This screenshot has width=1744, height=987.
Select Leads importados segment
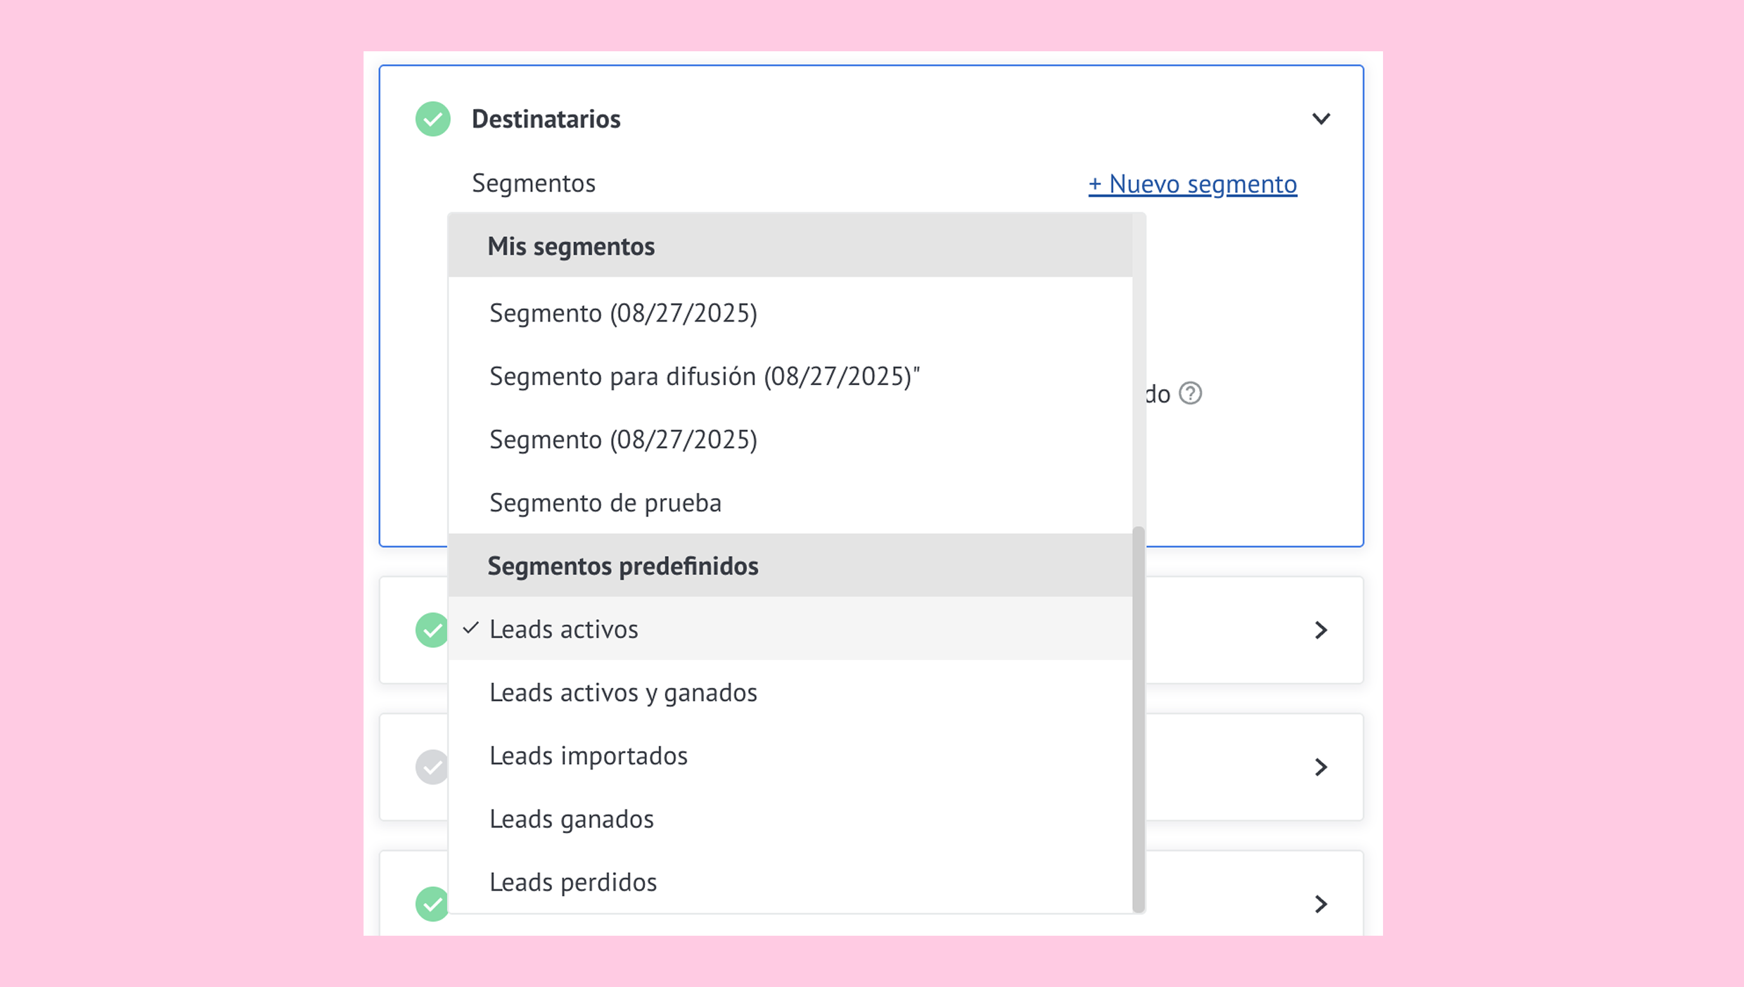(x=589, y=756)
